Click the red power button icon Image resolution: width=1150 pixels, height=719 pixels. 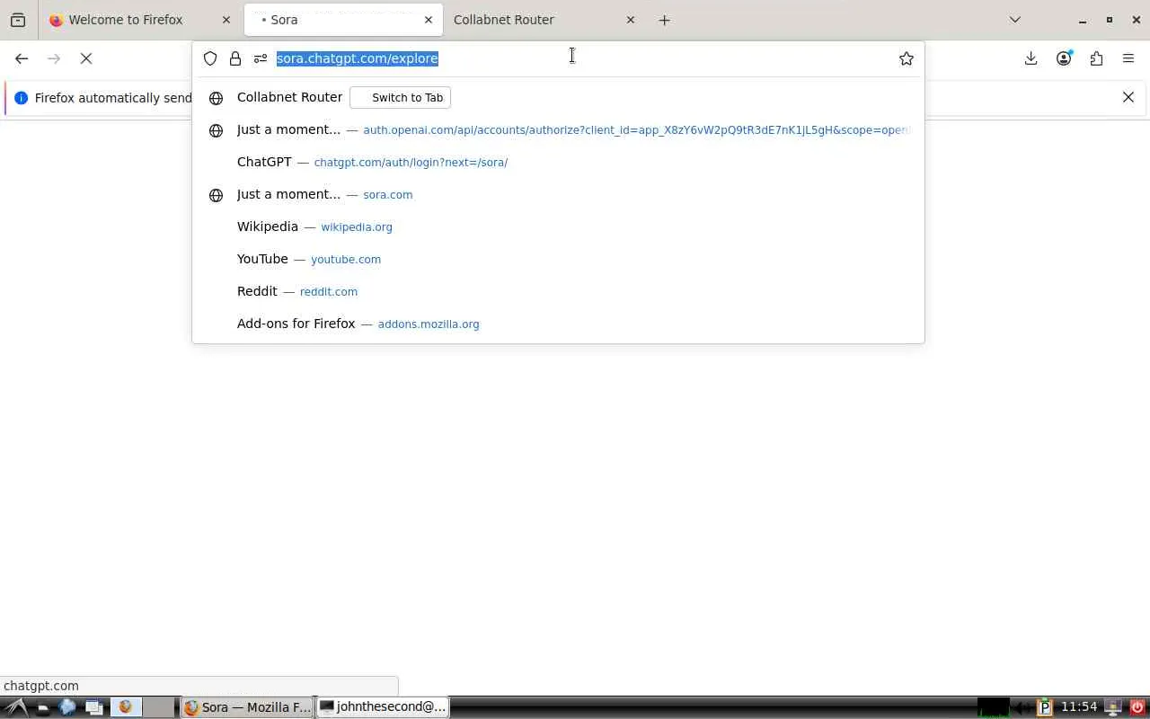click(x=1137, y=707)
